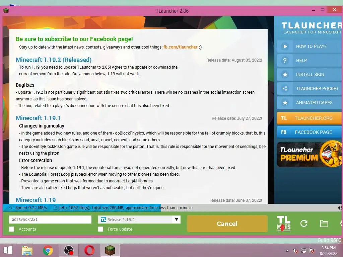Click the 'Error correction' heading
Image resolution: width=343 pixels, height=257 pixels.
pyautogui.click(x=36, y=160)
